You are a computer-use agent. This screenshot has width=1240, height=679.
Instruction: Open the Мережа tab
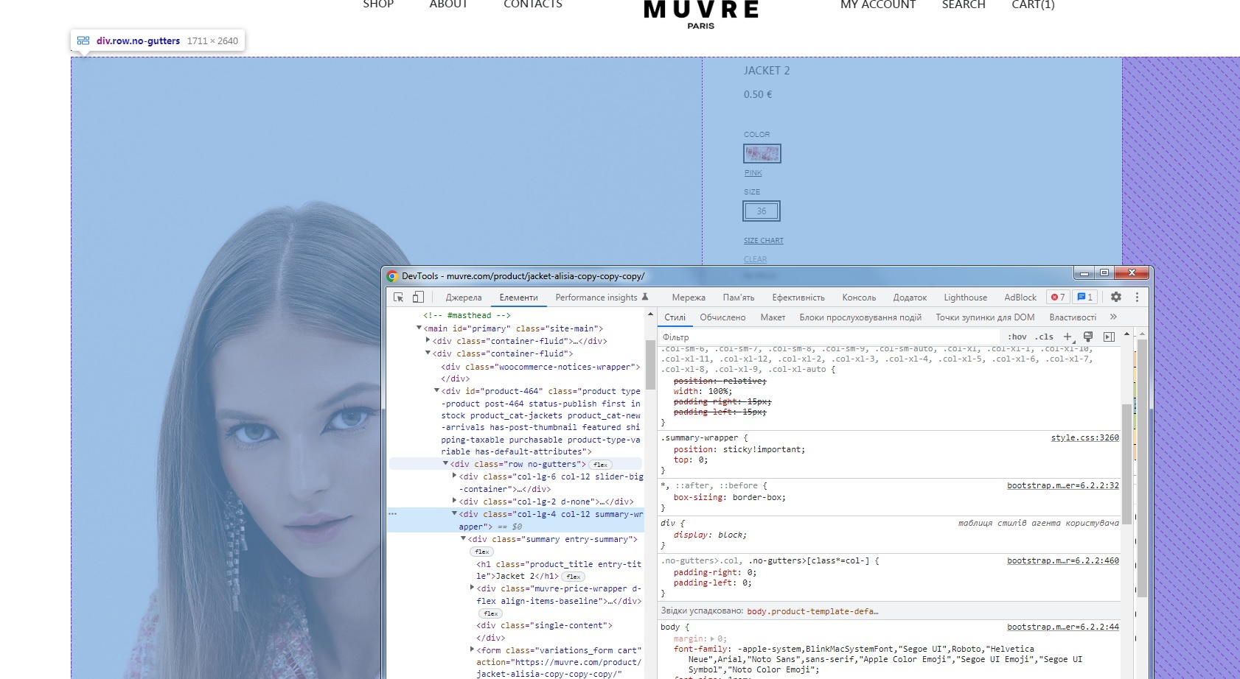(689, 298)
